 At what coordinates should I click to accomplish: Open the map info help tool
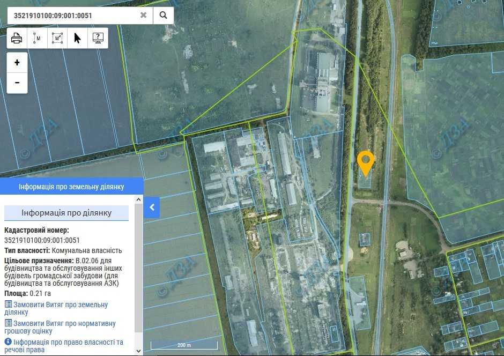[98, 38]
